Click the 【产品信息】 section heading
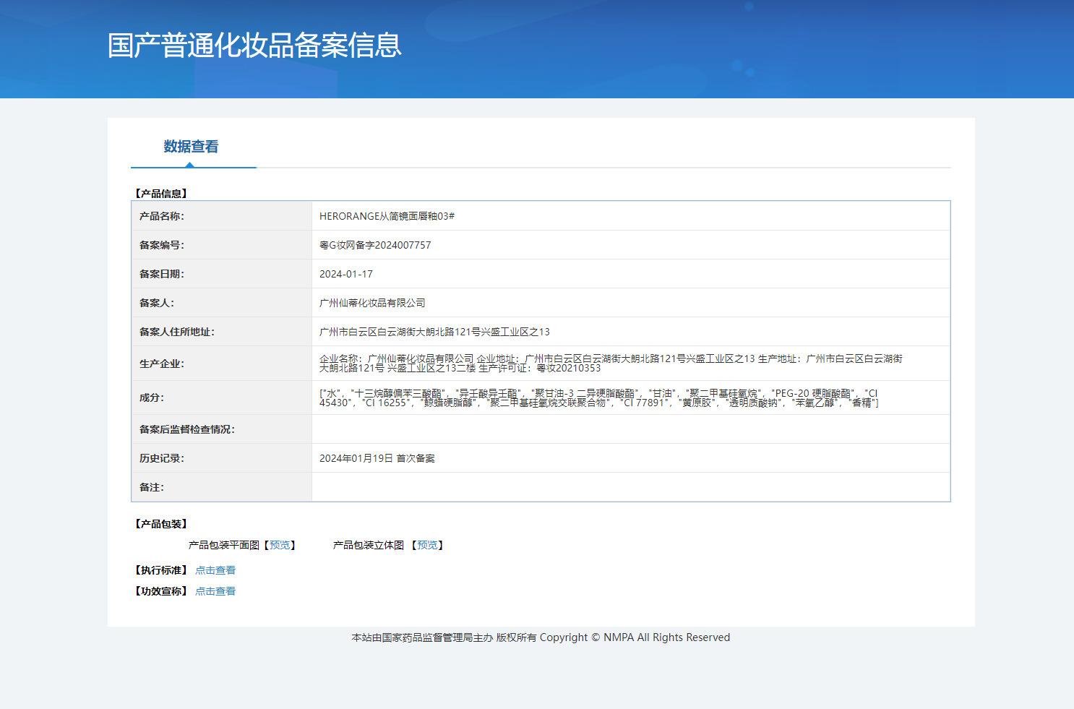The height and width of the screenshot is (709, 1074). (x=161, y=194)
